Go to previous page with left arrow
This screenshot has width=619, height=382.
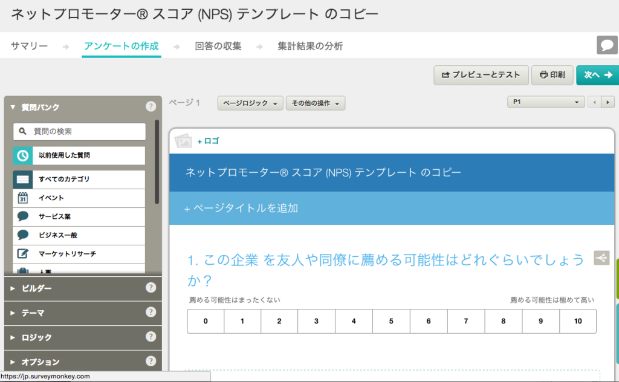pyautogui.click(x=594, y=102)
